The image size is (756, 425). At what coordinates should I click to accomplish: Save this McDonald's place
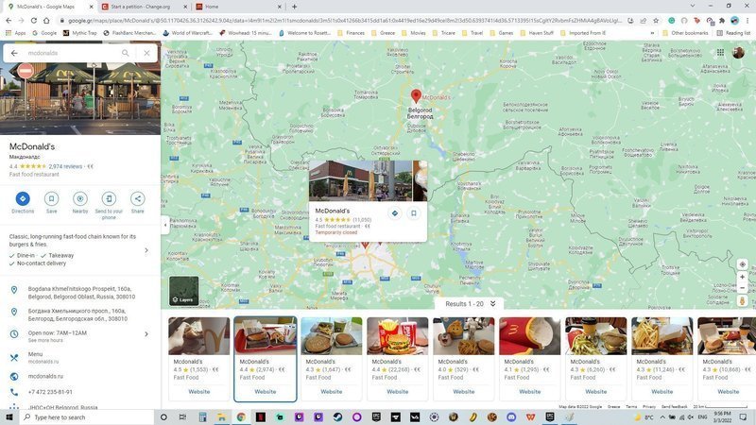[x=51, y=198]
